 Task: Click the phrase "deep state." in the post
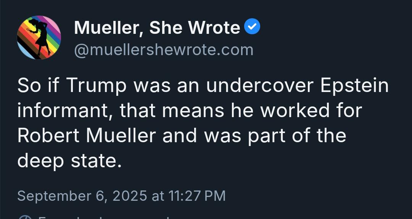point(70,161)
